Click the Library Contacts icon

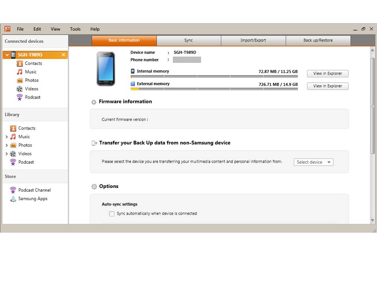pos(13,128)
